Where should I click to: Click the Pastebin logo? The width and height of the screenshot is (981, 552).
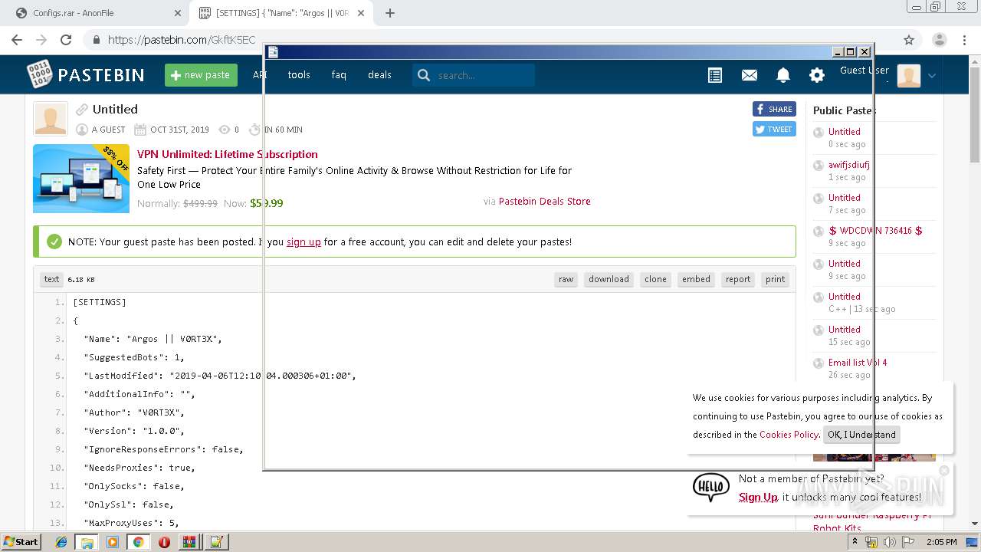pyautogui.click(x=86, y=74)
